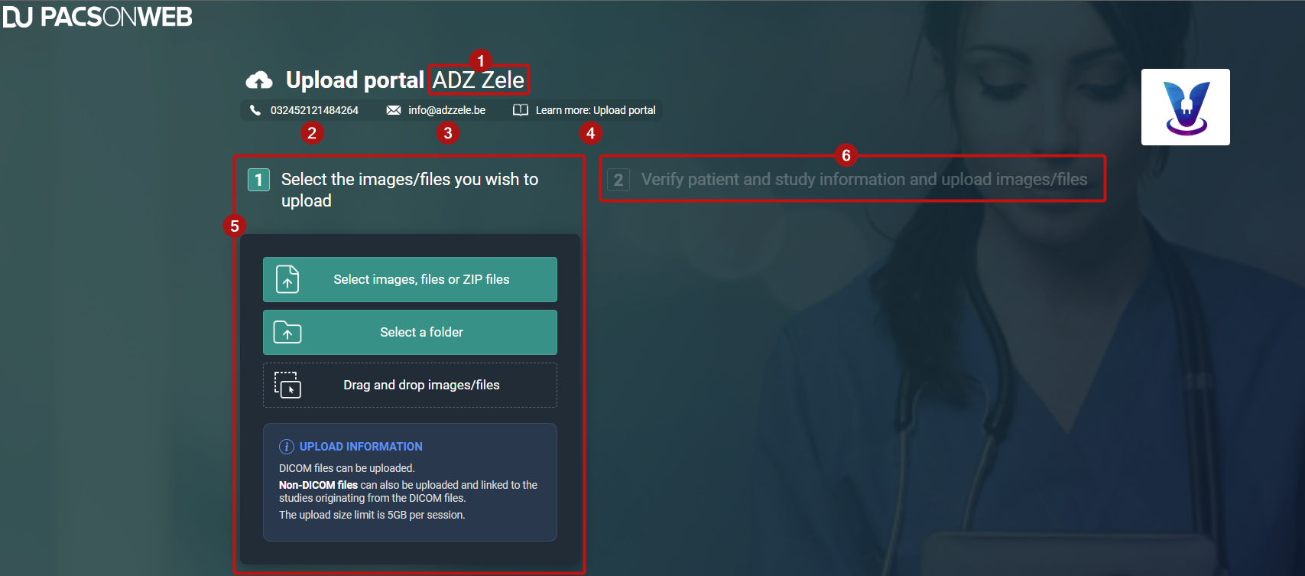Select images, files or ZIP files
Image resolution: width=1305 pixels, height=576 pixels.
410,279
